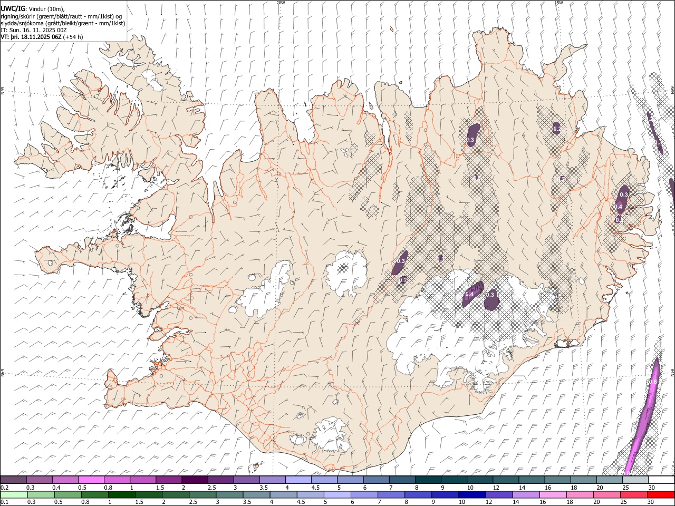Select upper legend white swatch at 30
Screen dimensions: 675x506
click(661, 480)
